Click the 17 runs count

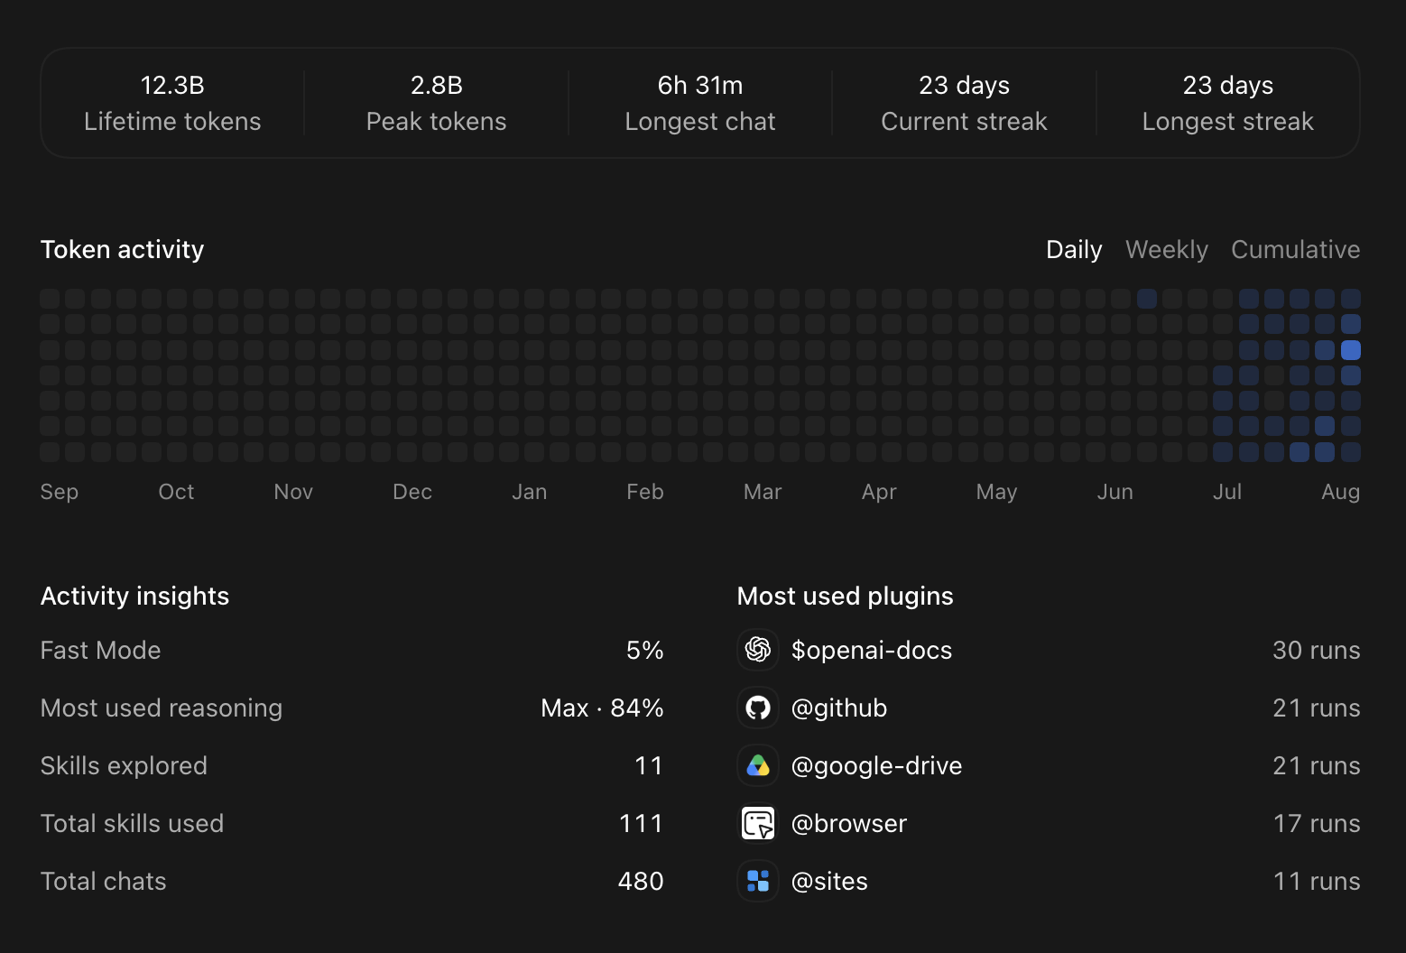(1317, 824)
